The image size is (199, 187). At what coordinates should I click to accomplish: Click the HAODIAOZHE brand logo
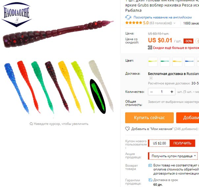click(x=16, y=14)
